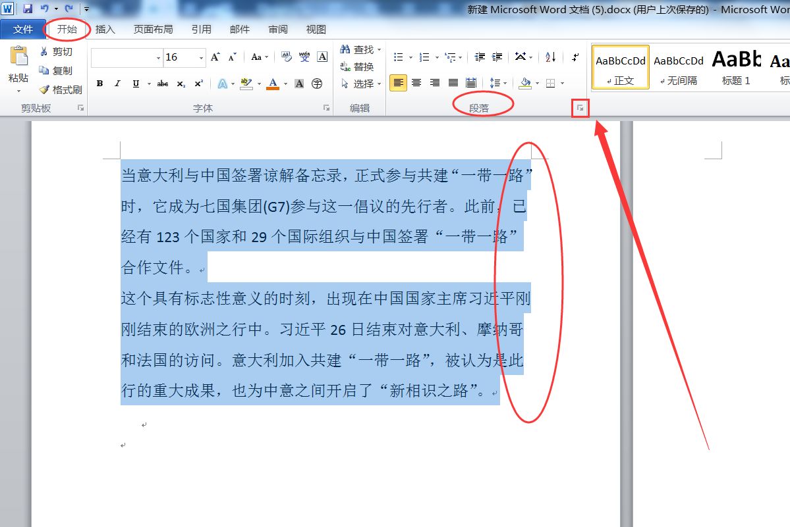Apply character shading (gray A)

pos(299,84)
